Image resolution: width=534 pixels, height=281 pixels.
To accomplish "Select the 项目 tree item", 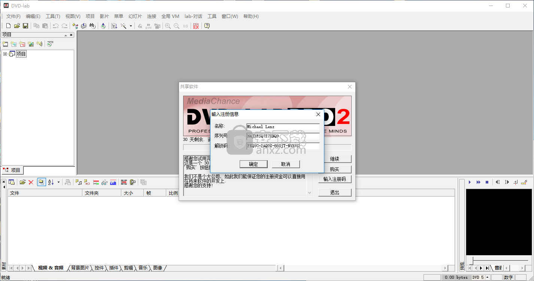I will point(21,54).
